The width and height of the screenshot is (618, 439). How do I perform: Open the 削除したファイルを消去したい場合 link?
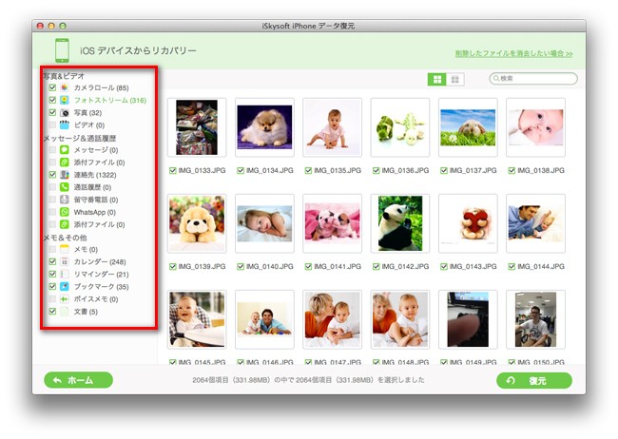coord(514,53)
